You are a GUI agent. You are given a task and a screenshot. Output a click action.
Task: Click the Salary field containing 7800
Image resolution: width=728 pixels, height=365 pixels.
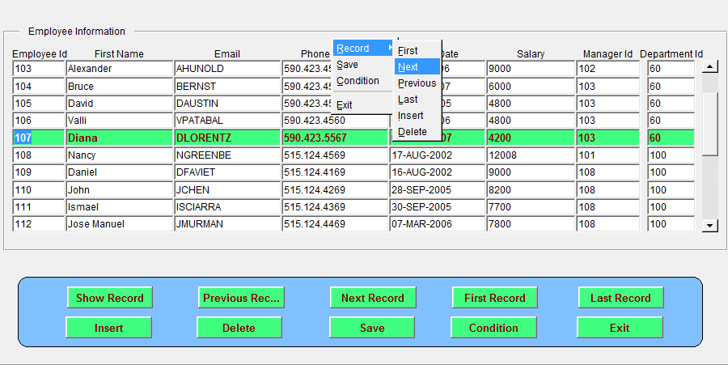click(x=531, y=224)
